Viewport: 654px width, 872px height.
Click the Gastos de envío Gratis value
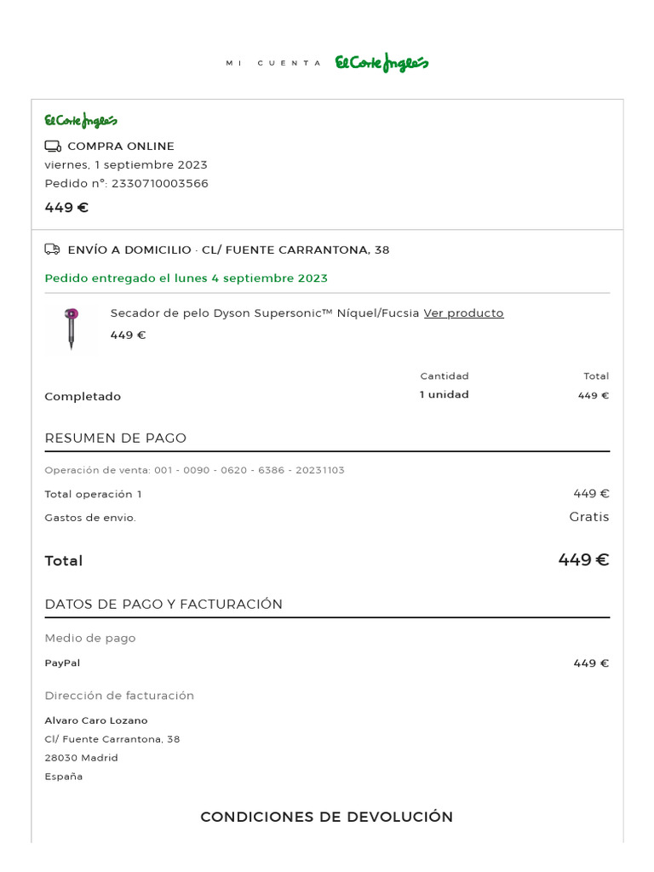point(589,517)
